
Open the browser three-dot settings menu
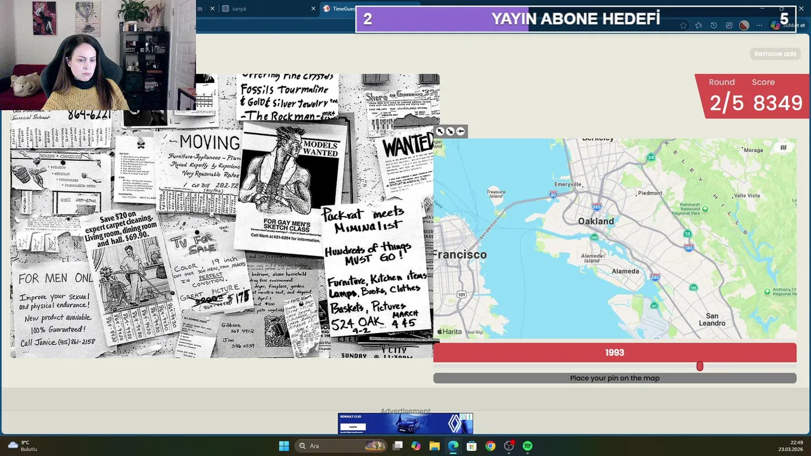[x=759, y=25]
